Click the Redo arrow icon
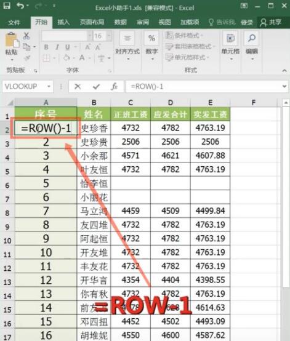Screen dimensions: 290x341 coord(38,6)
